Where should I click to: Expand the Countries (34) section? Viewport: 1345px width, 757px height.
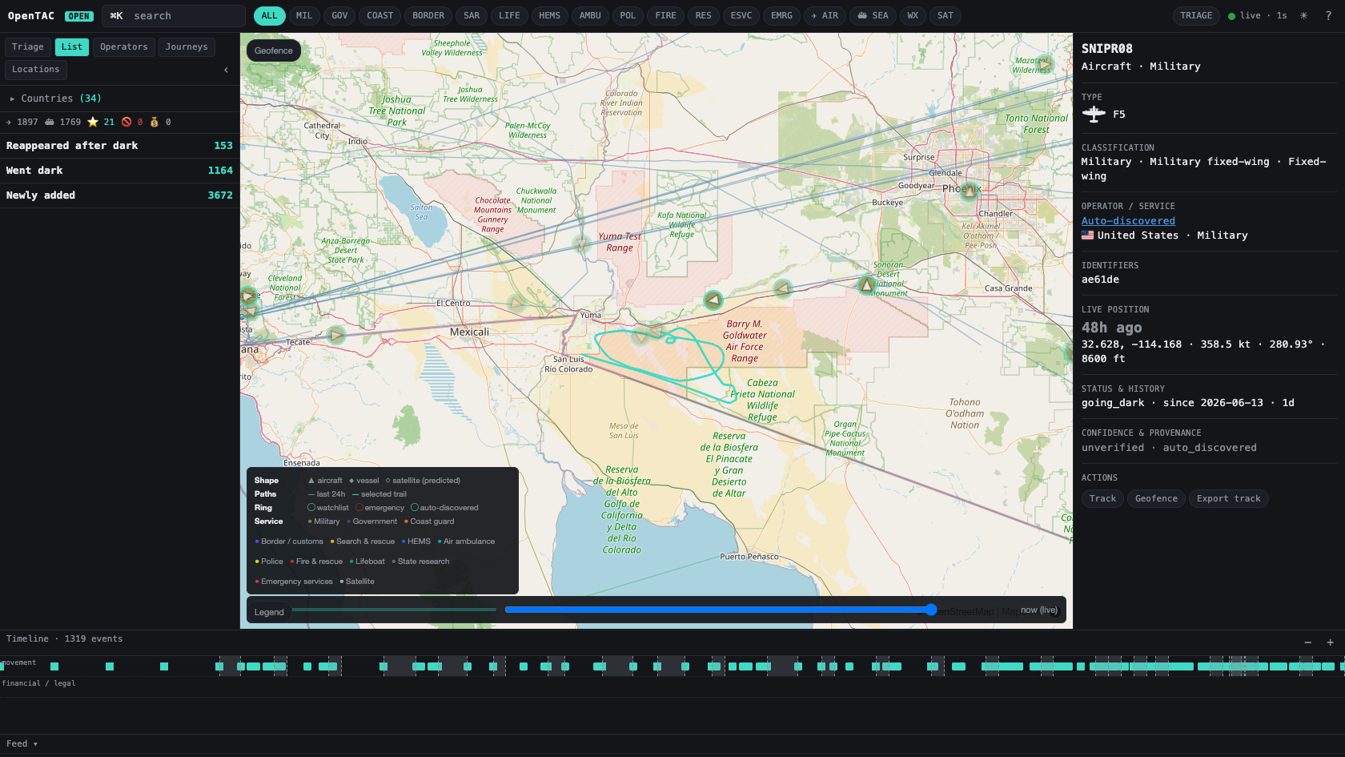[120, 99]
